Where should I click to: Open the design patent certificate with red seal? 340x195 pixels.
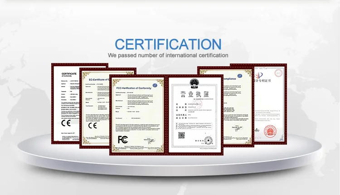click(270, 104)
